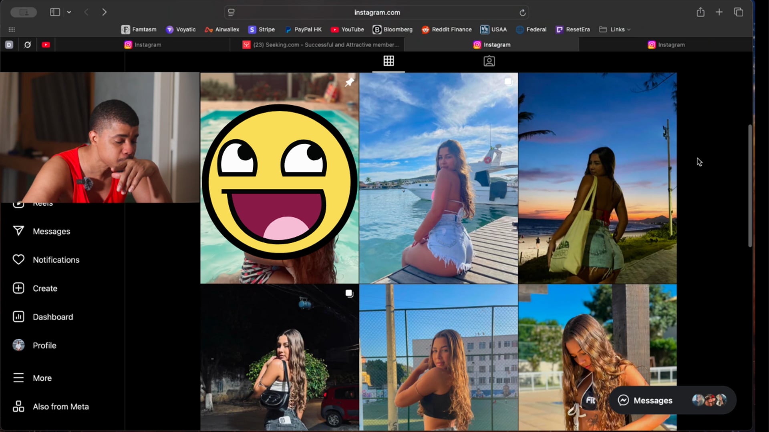Viewport: 769px width, 432px height.
Task: Click the Safari share icon
Action: click(x=700, y=12)
